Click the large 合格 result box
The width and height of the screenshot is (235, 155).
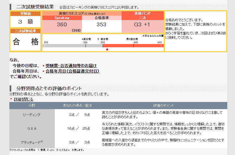click(26, 42)
